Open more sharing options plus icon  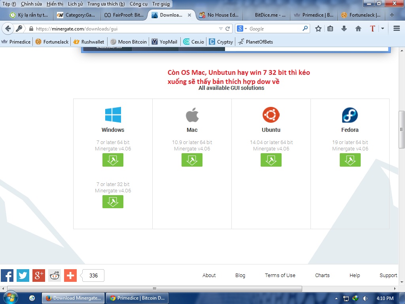[70, 275]
